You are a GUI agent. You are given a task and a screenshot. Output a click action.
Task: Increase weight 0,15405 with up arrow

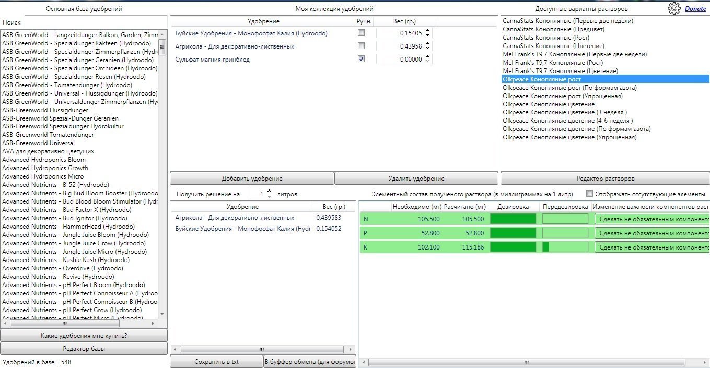[x=428, y=31]
